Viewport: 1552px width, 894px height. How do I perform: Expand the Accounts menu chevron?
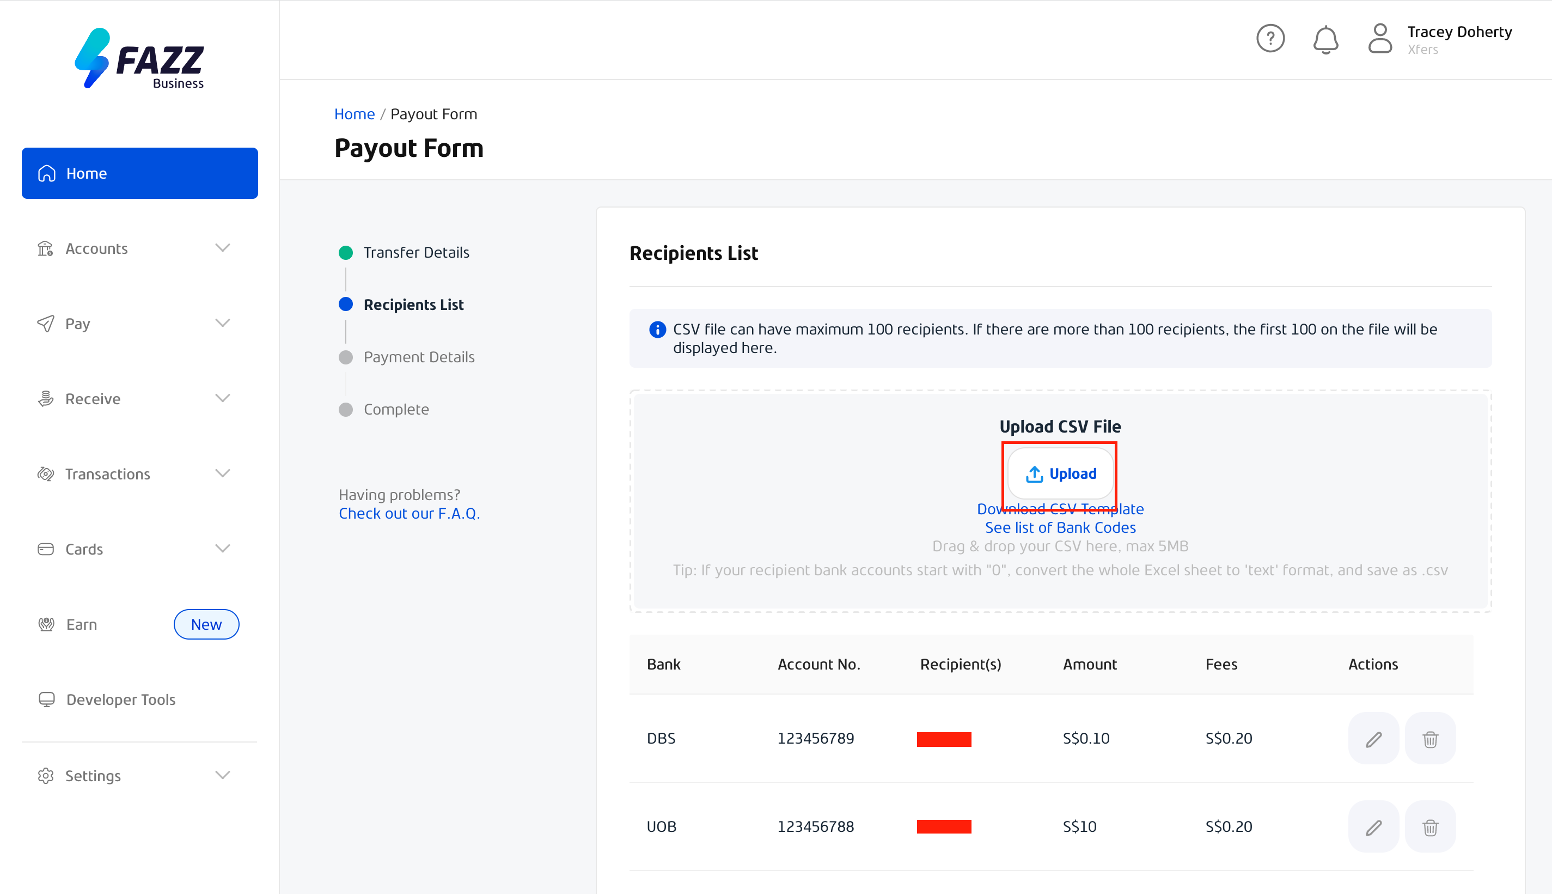coord(223,248)
